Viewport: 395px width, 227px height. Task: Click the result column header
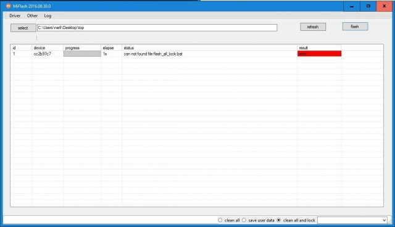pyautogui.click(x=319, y=48)
